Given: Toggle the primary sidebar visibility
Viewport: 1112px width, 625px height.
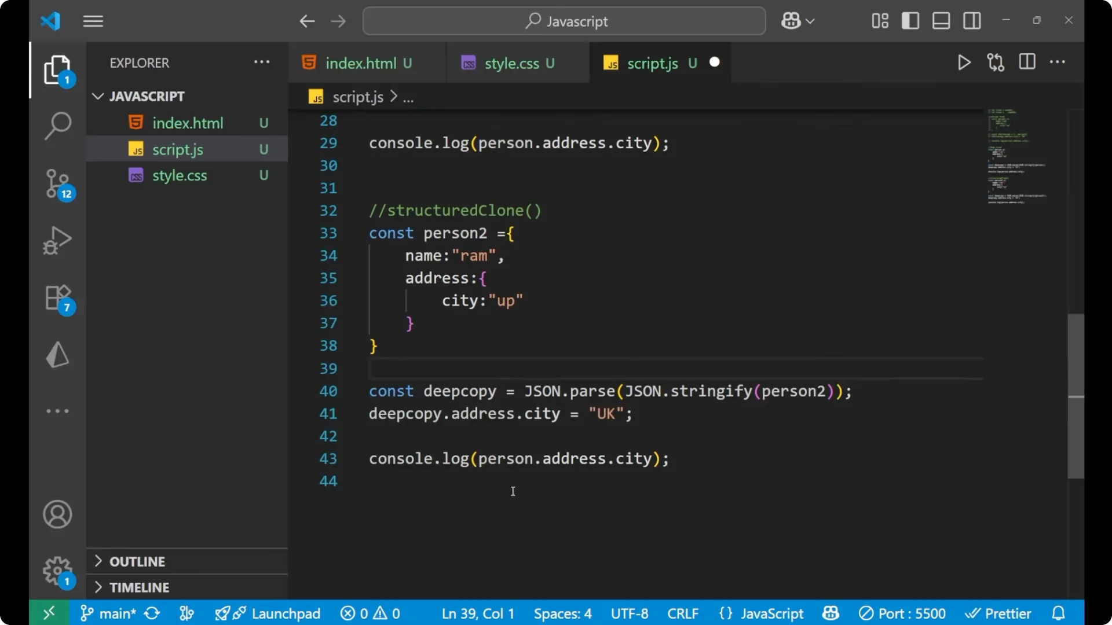Looking at the screenshot, I should pyautogui.click(x=910, y=20).
